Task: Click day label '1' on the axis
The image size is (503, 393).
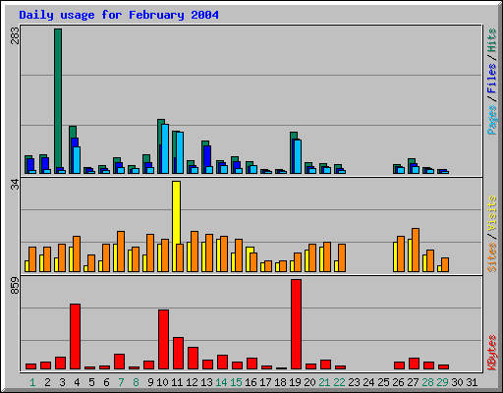Action: pos(32,382)
